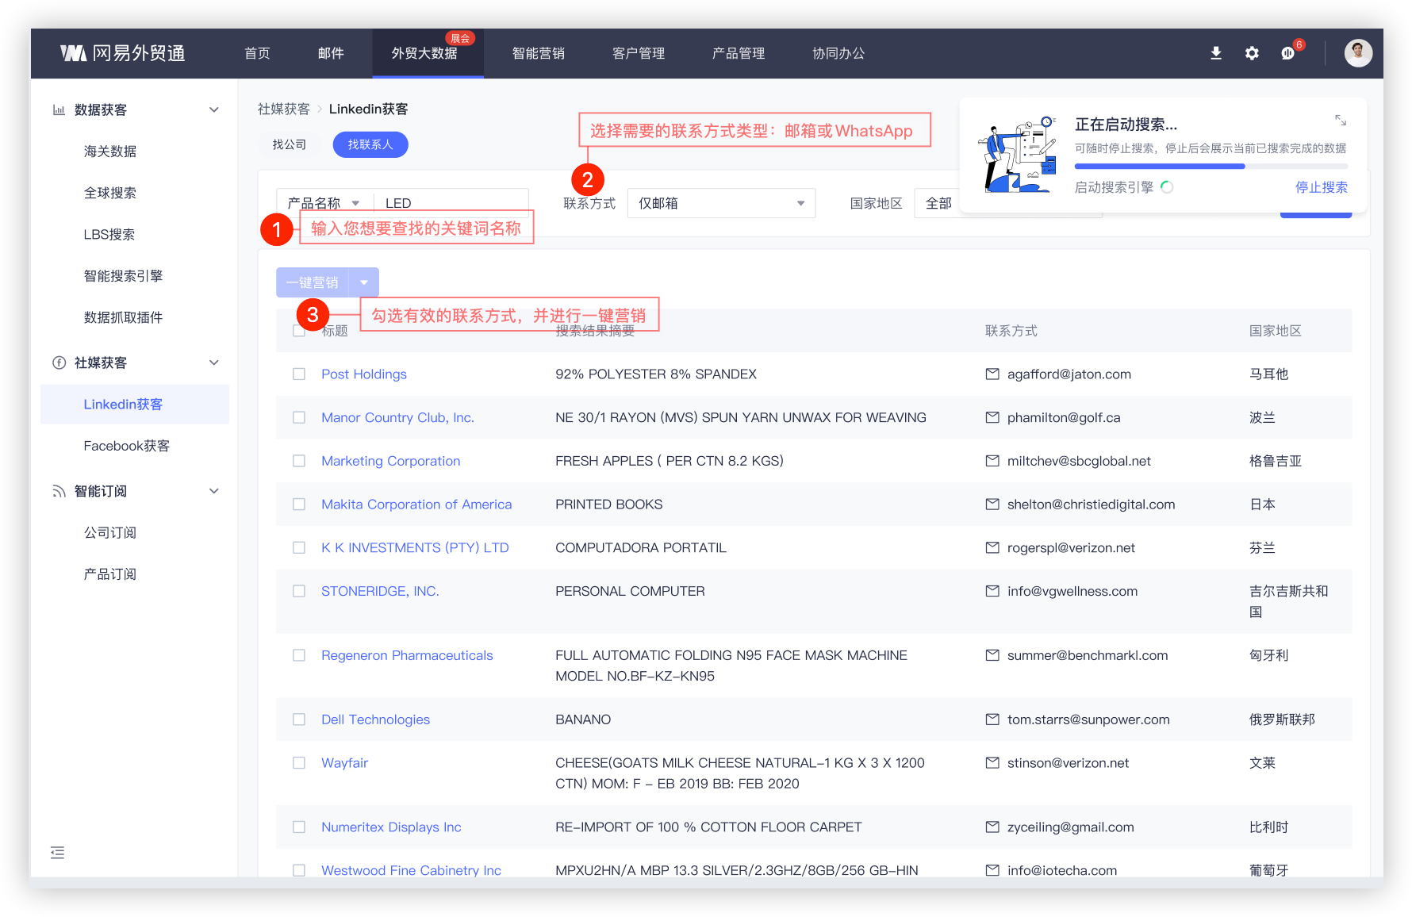
Task: Collapse the 数据获客 sidebar section chevron
Action: (214, 109)
